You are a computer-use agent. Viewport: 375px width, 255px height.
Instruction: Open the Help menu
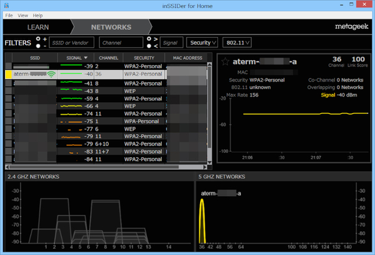(x=38, y=14)
